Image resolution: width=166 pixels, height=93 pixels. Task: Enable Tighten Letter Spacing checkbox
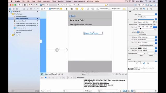(x=138, y=45)
